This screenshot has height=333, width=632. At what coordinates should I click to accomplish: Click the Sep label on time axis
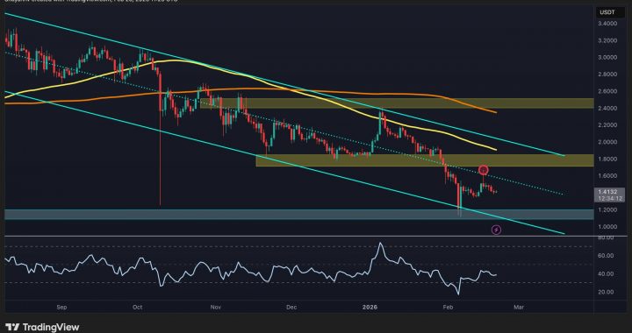pos(61,308)
